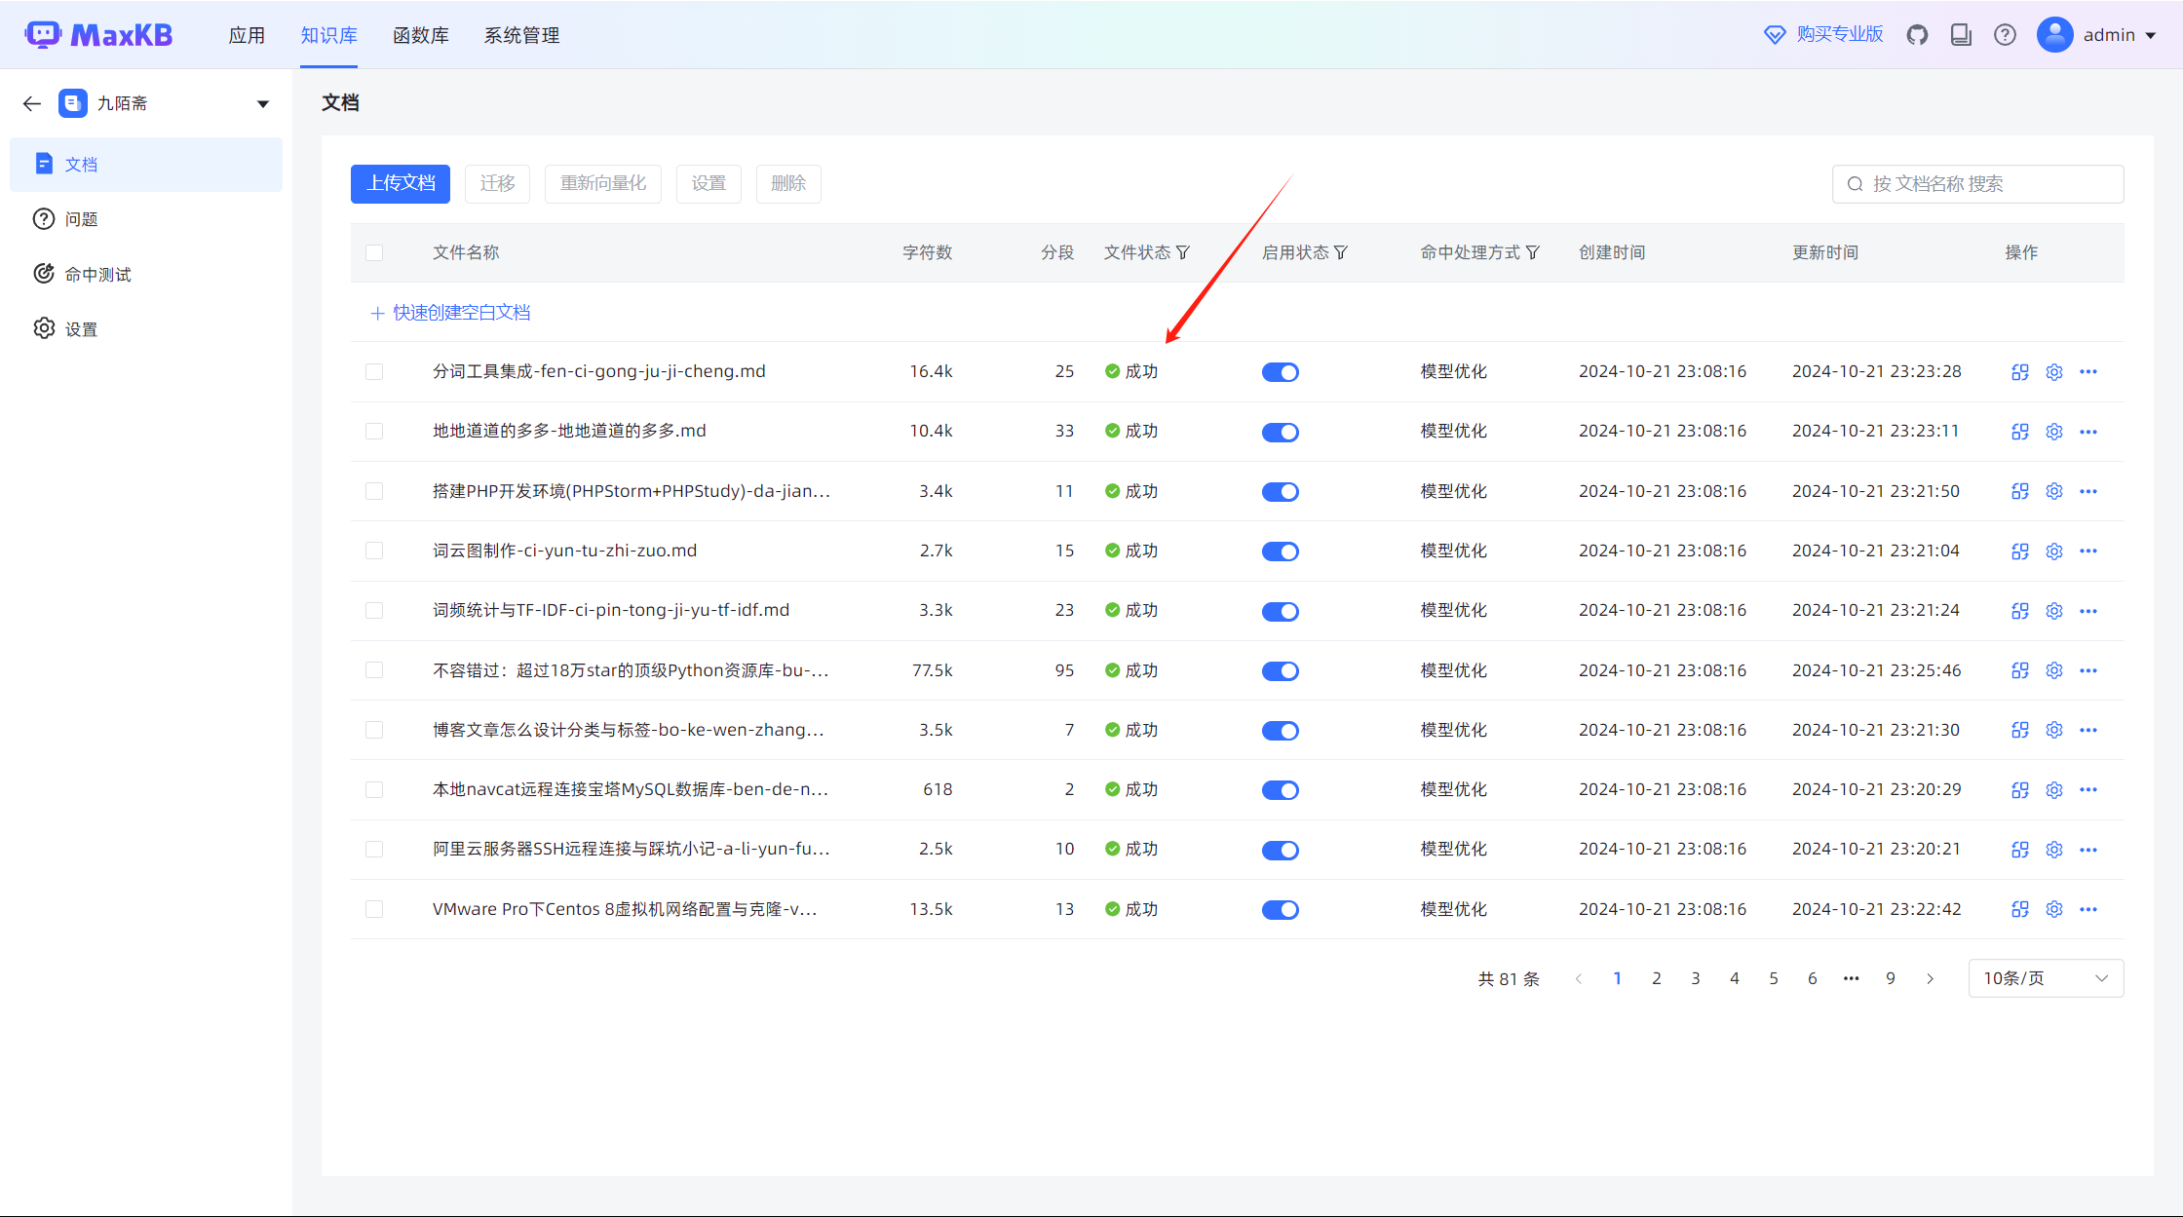Open more options for VMware Pro row

2088,909
